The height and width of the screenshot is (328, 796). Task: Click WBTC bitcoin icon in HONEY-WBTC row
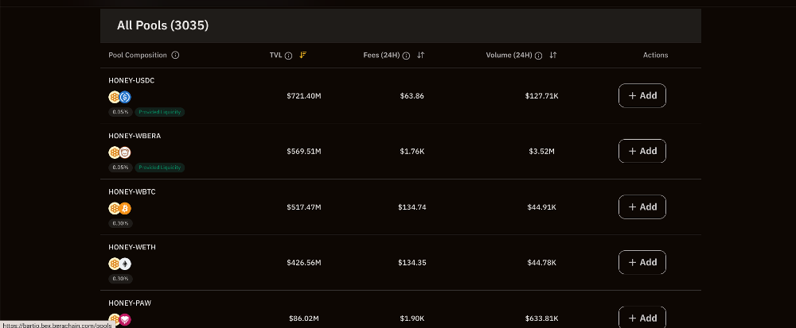coord(125,208)
